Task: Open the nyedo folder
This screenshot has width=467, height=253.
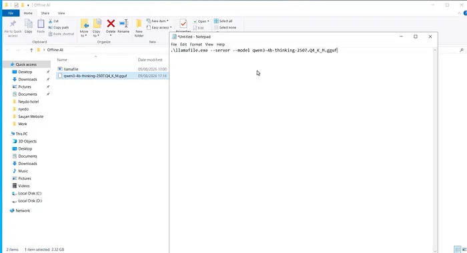Action: point(23,109)
